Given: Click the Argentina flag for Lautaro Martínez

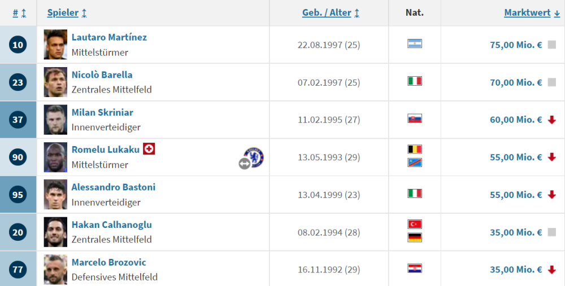Looking at the screenshot, I should click(x=414, y=43).
